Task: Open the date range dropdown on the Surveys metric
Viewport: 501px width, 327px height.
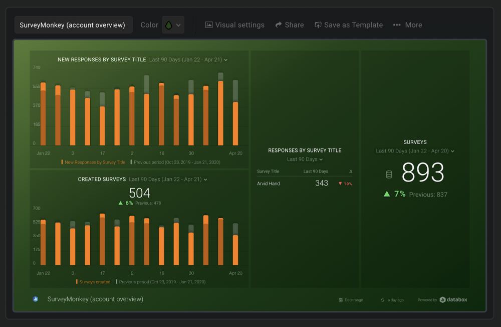Action: (x=415, y=150)
